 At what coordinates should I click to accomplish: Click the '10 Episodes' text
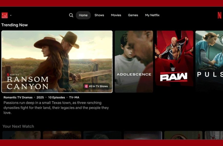coord(56,97)
